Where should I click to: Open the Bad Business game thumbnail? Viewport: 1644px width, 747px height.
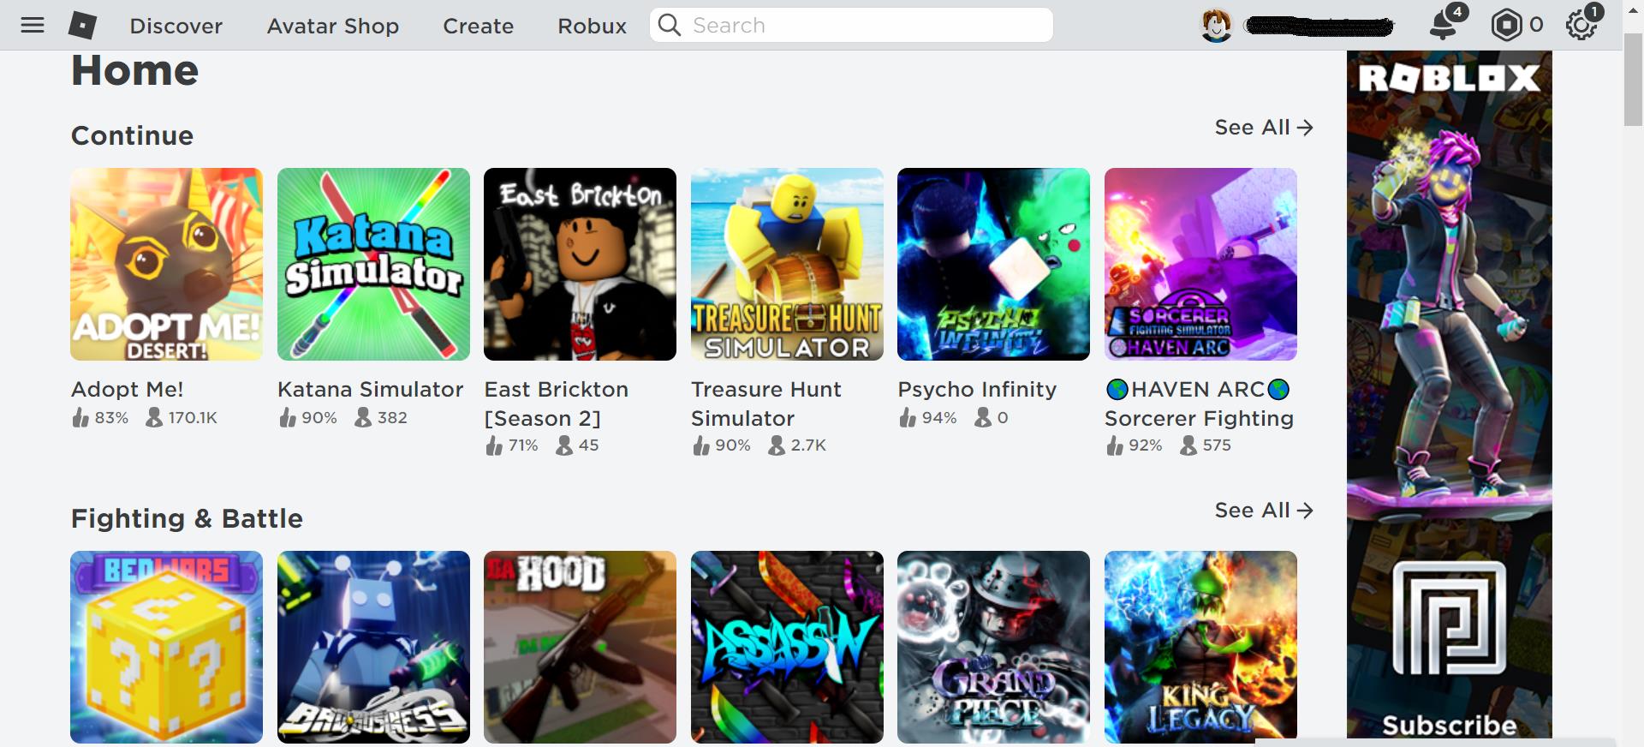[373, 647]
